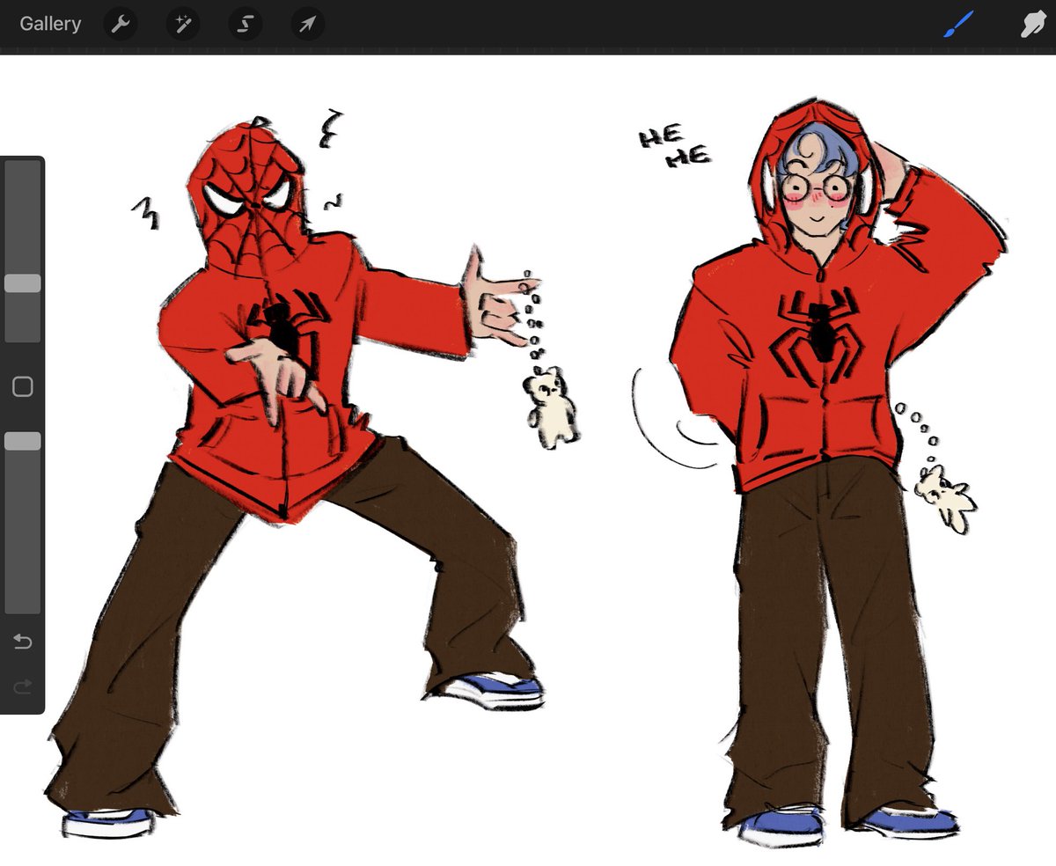Activate the Selection tool
This screenshot has width=1056, height=866.
pyautogui.click(x=246, y=25)
